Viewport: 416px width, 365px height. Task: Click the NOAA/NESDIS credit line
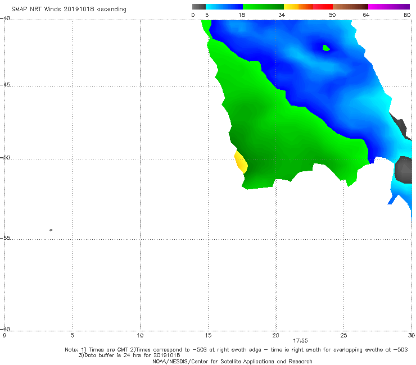tap(232, 361)
